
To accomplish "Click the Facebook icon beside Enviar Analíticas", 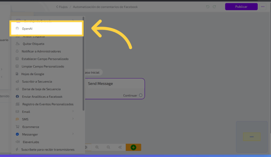I will (17, 97).
